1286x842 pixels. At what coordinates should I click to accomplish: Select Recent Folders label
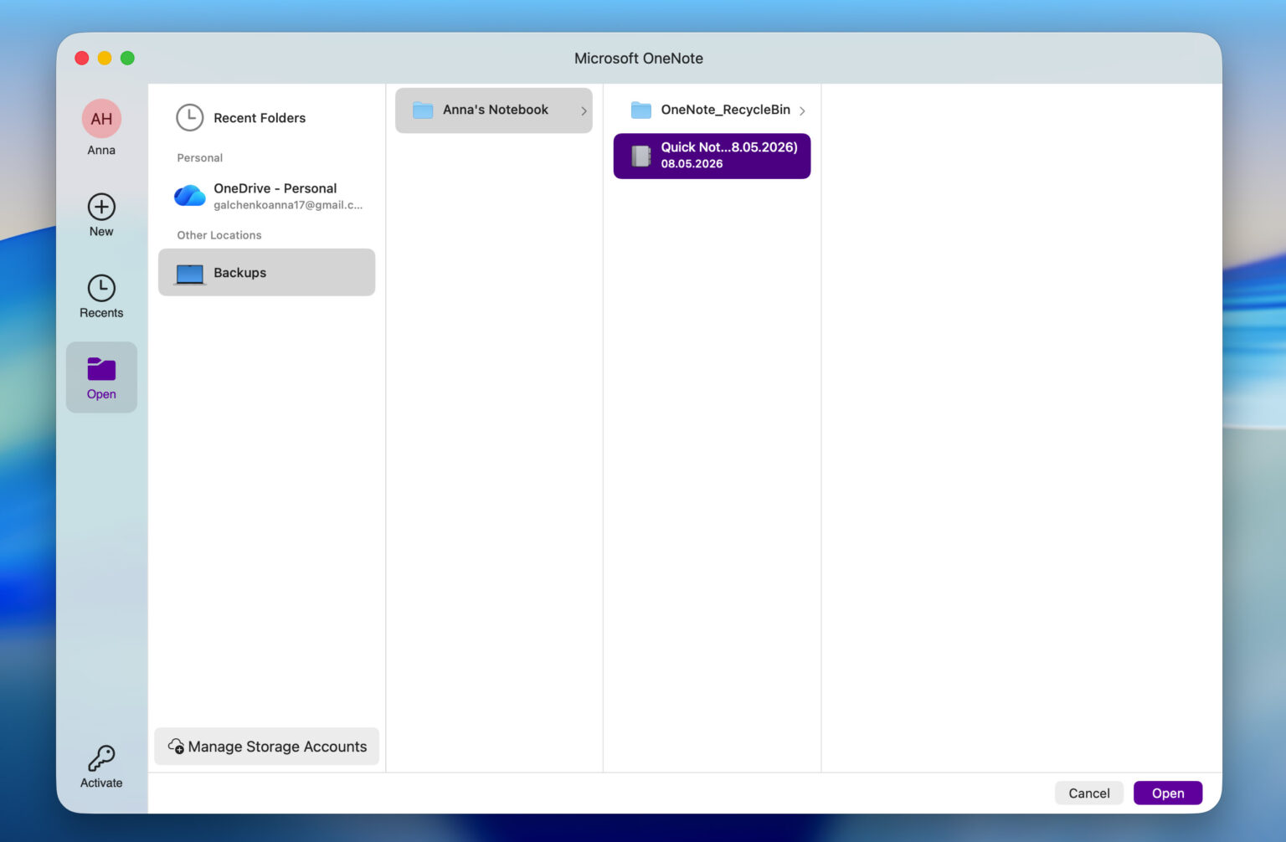point(260,118)
